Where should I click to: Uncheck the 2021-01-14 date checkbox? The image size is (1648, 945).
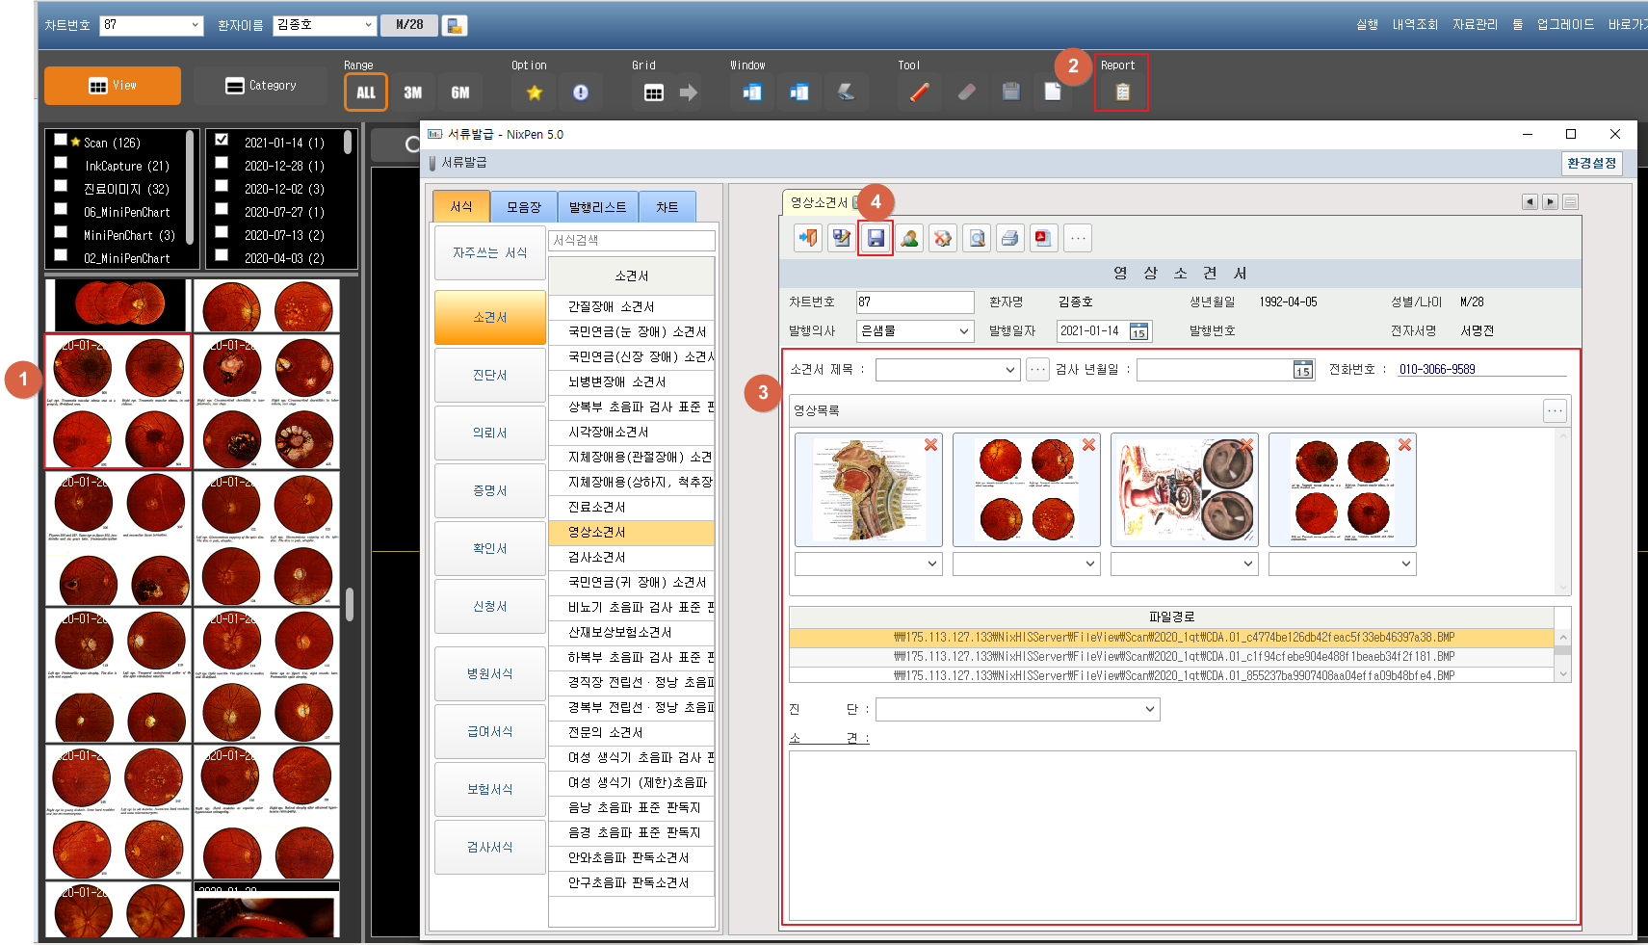[222, 141]
